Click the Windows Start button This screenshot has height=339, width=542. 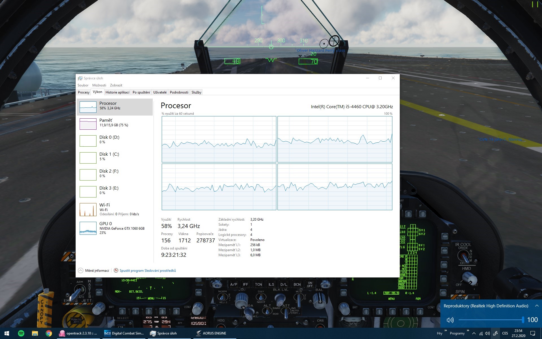click(7, 333)
